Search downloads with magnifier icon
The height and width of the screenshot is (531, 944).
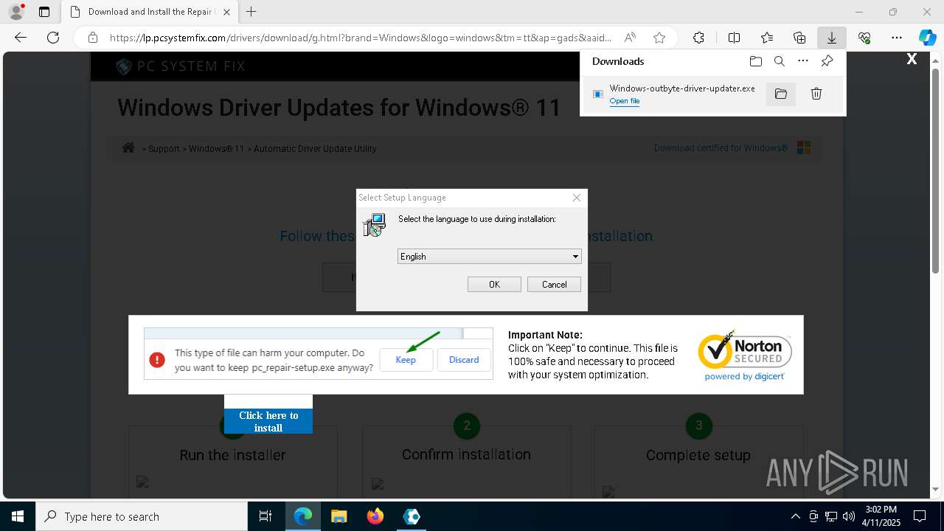(x=780, y=61)
